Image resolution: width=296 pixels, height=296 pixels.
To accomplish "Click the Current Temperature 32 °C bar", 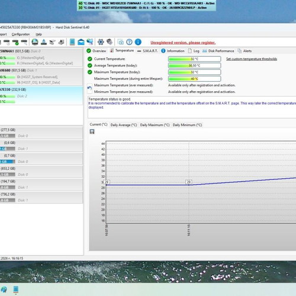I will point(194,59).
